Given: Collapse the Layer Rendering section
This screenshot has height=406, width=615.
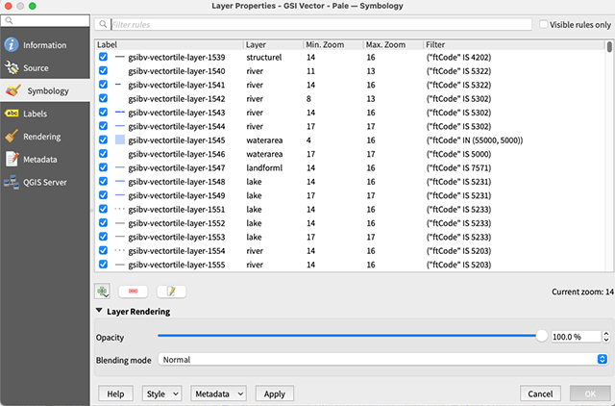Looking at the screenshot, I should (x=99, y=311).
